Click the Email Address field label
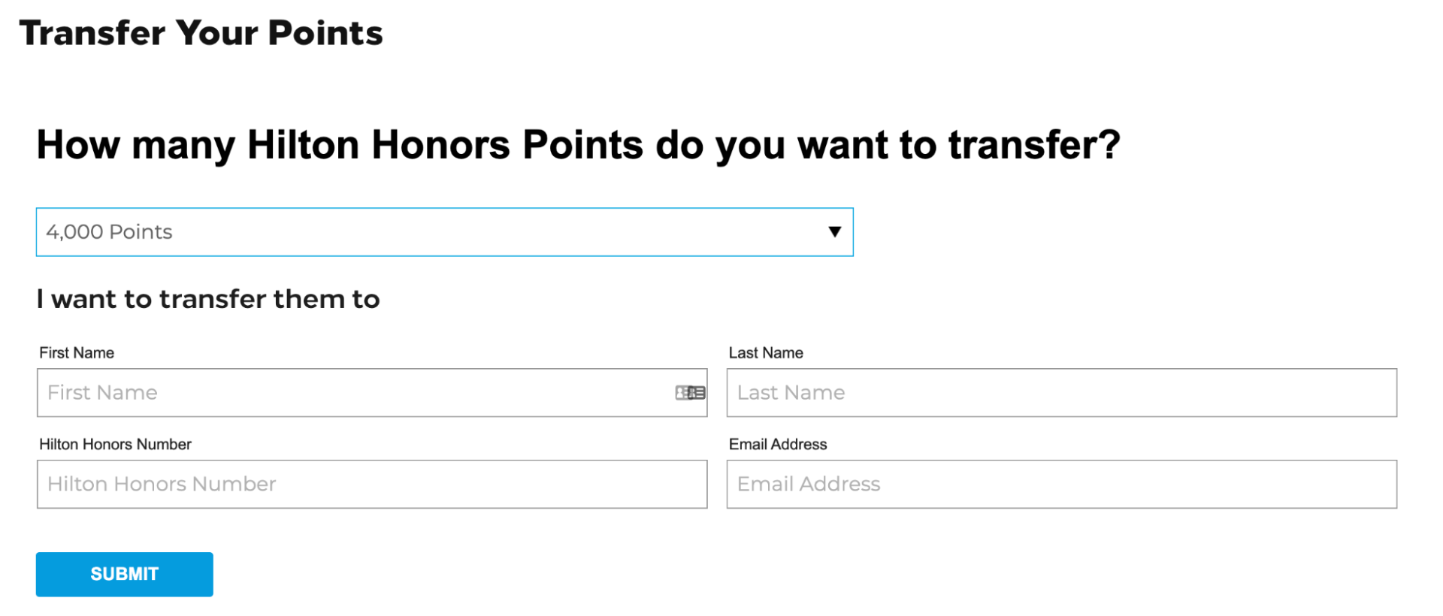The width and height of the screenshot is (1443, 616). click(x=778, y=445)
